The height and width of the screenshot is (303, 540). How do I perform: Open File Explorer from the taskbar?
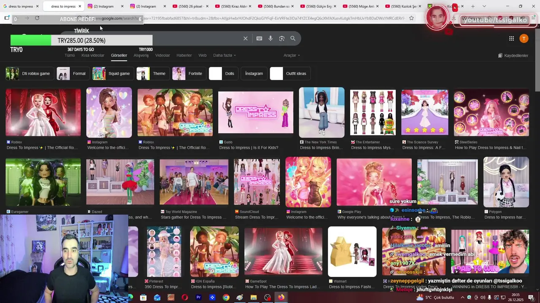tap(254, 298)
